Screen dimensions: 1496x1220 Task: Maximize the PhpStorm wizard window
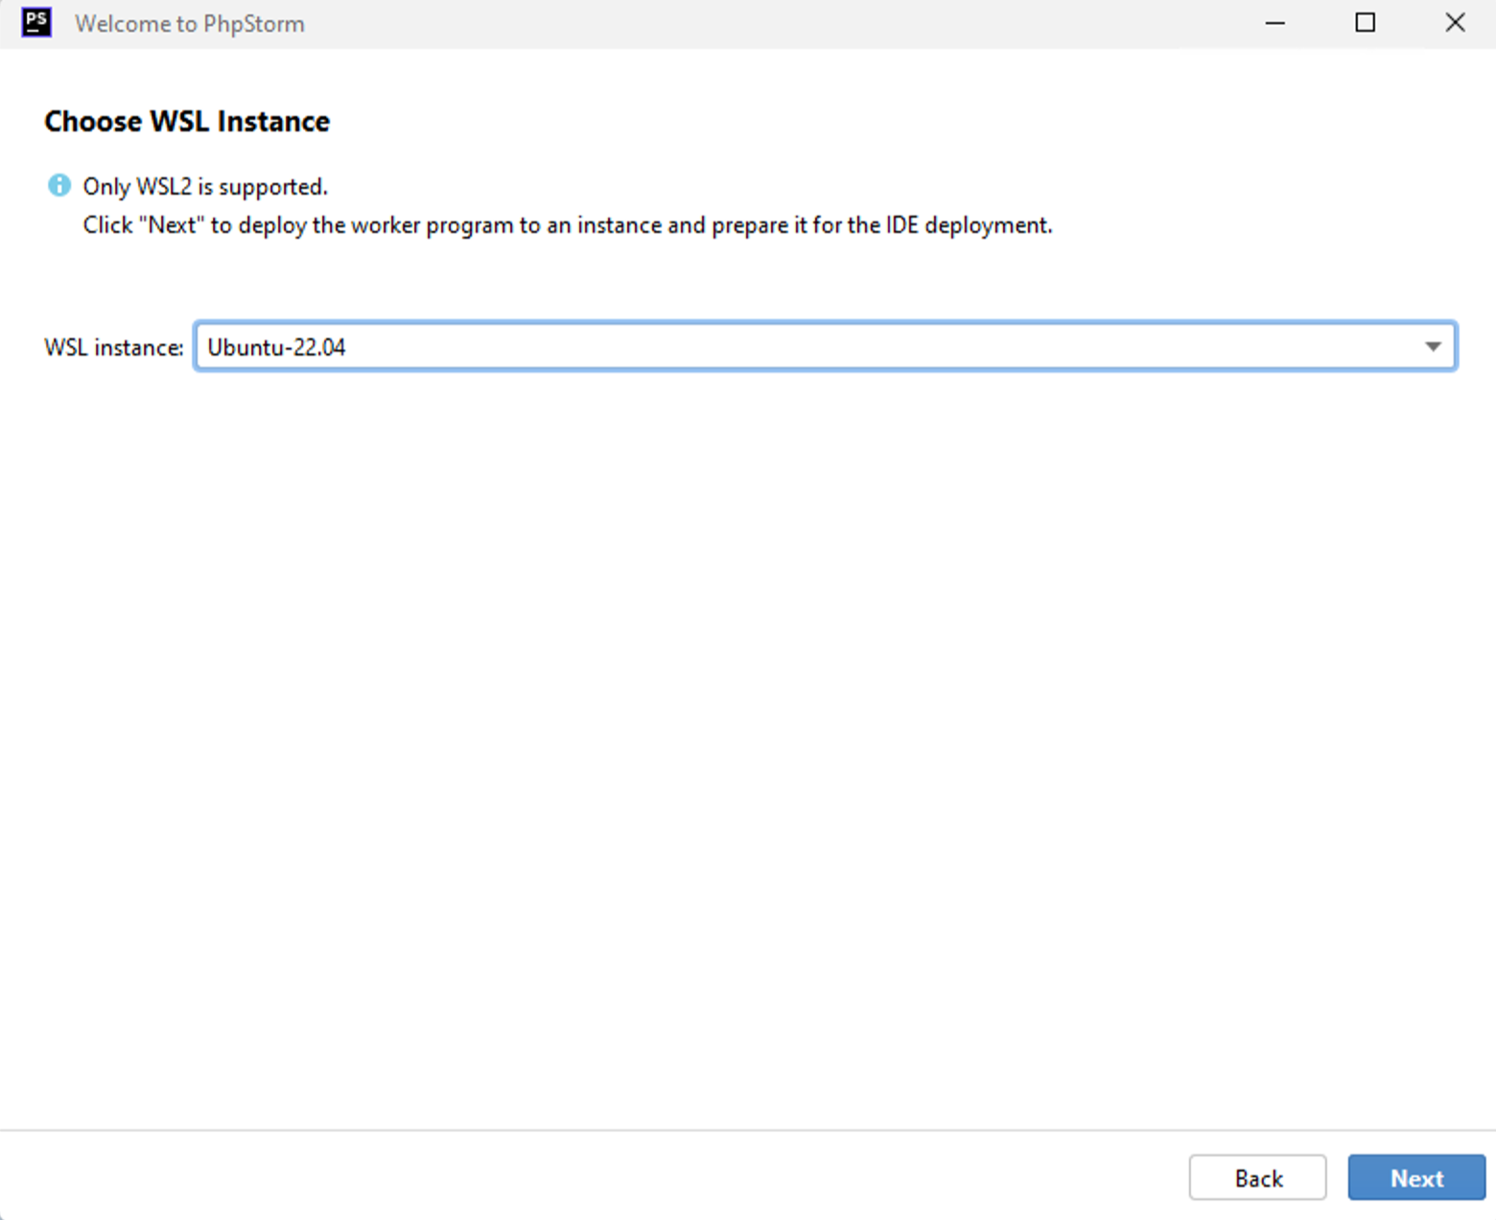click(1366, 22)
